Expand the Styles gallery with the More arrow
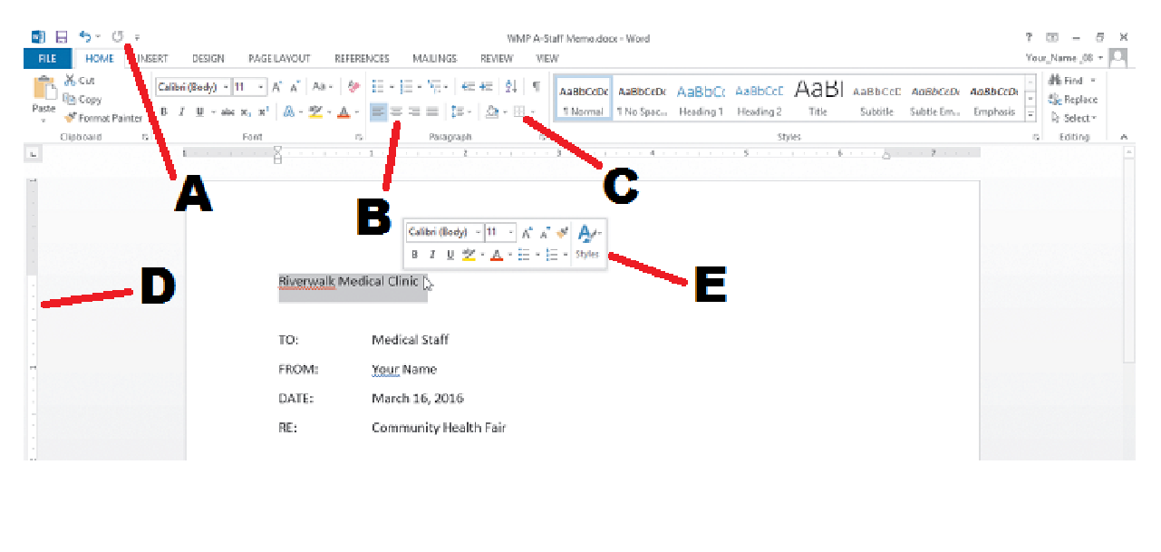Viewport: 1161px width, 552px height. [x=1030, y=115]
